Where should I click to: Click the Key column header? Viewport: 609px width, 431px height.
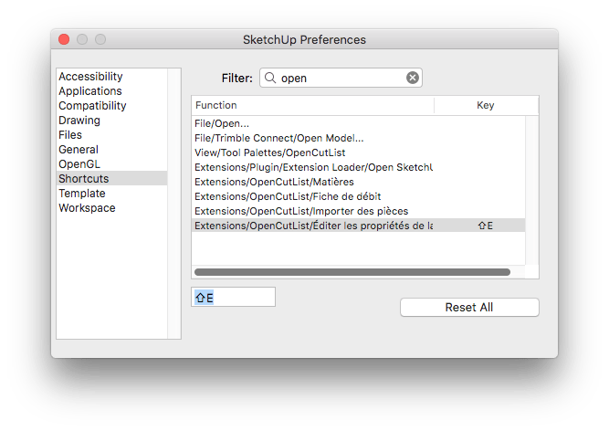pos(486,105)
